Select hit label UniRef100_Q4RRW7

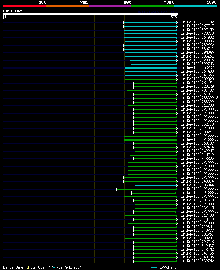pos(197,151)
